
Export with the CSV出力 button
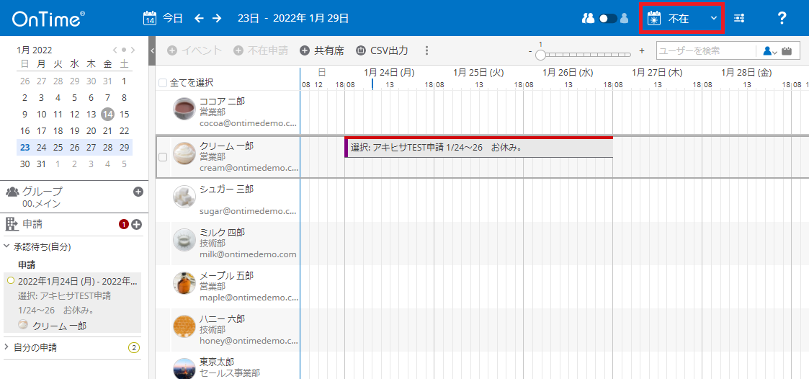(383, 50)
